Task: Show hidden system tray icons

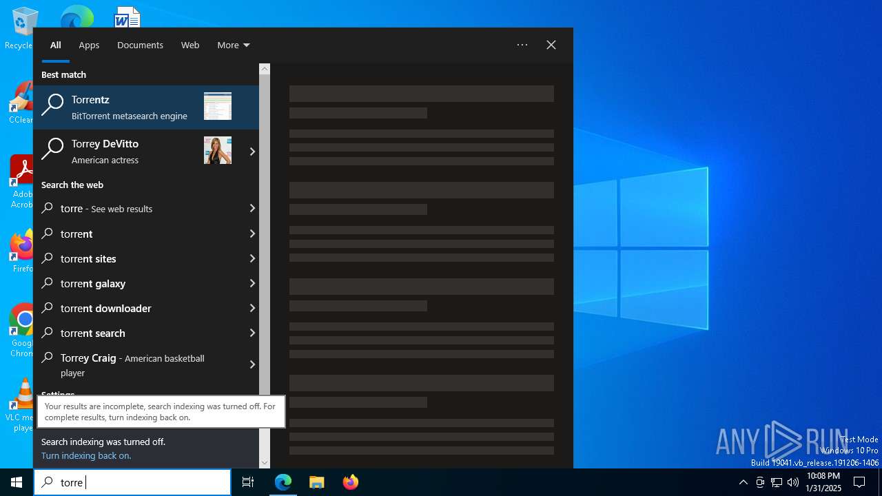Action: tap(743, 482)
